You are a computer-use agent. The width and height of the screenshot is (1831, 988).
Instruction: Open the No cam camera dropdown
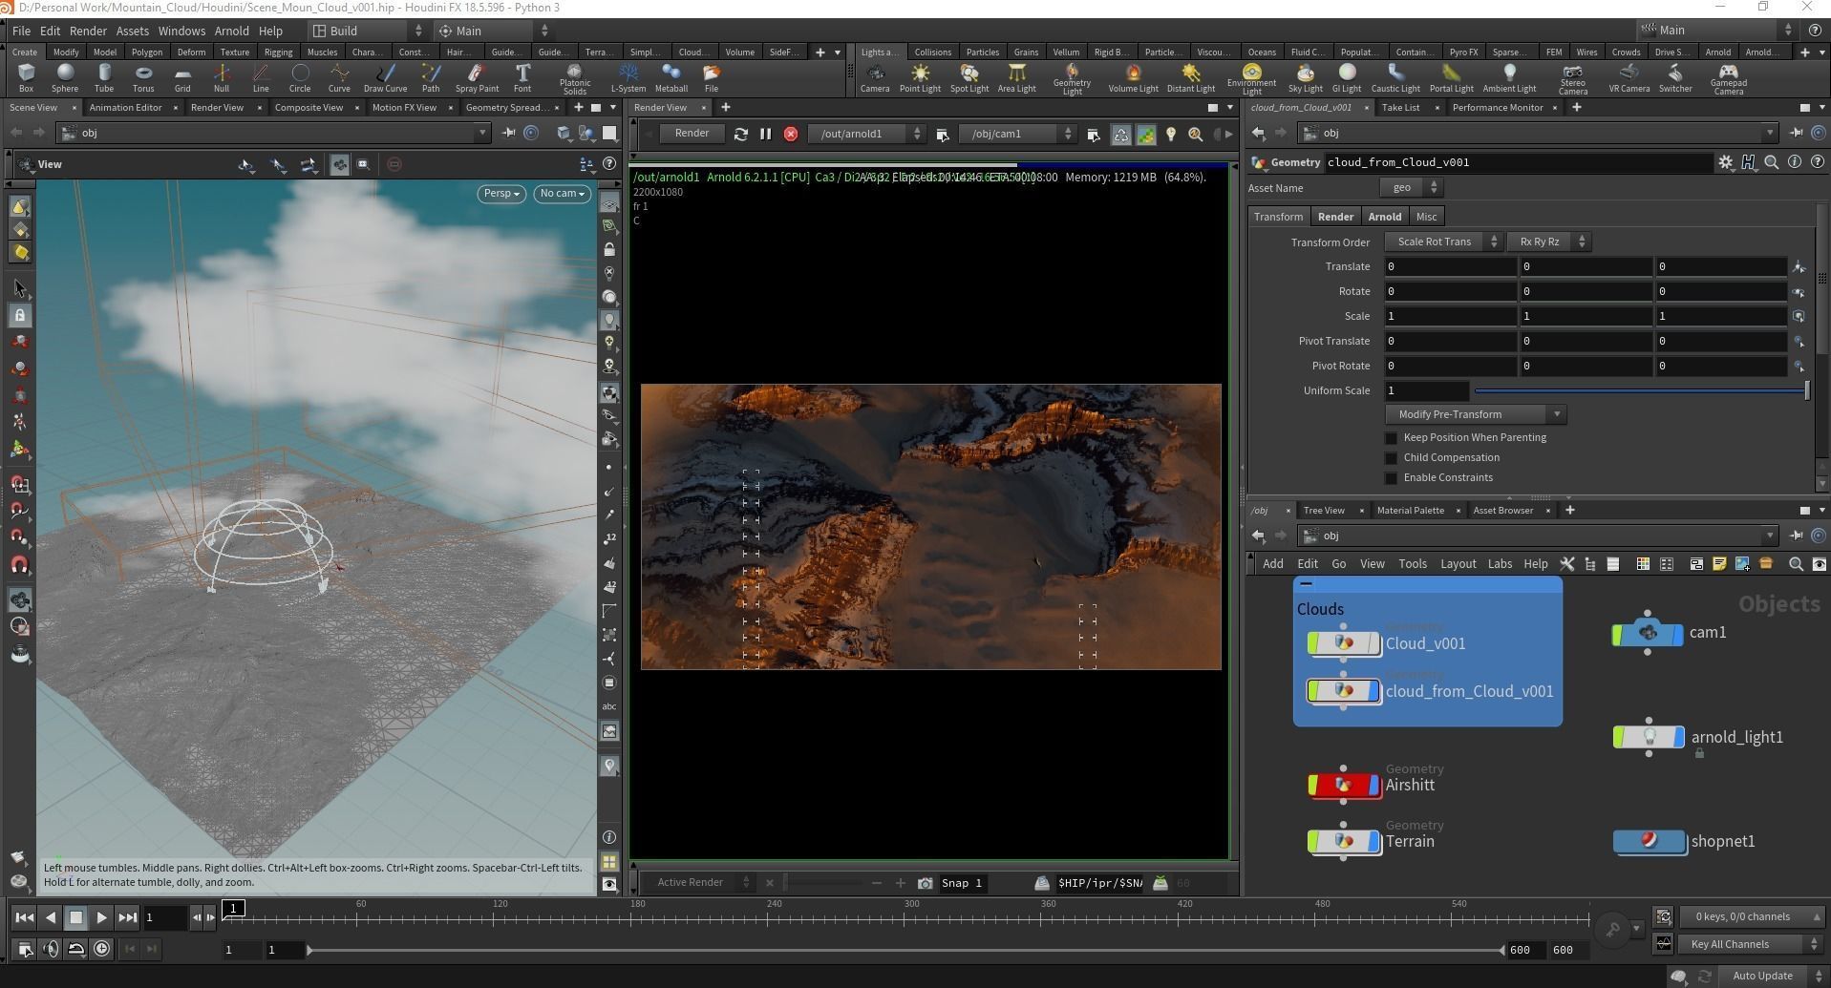[x=562, y=193]
